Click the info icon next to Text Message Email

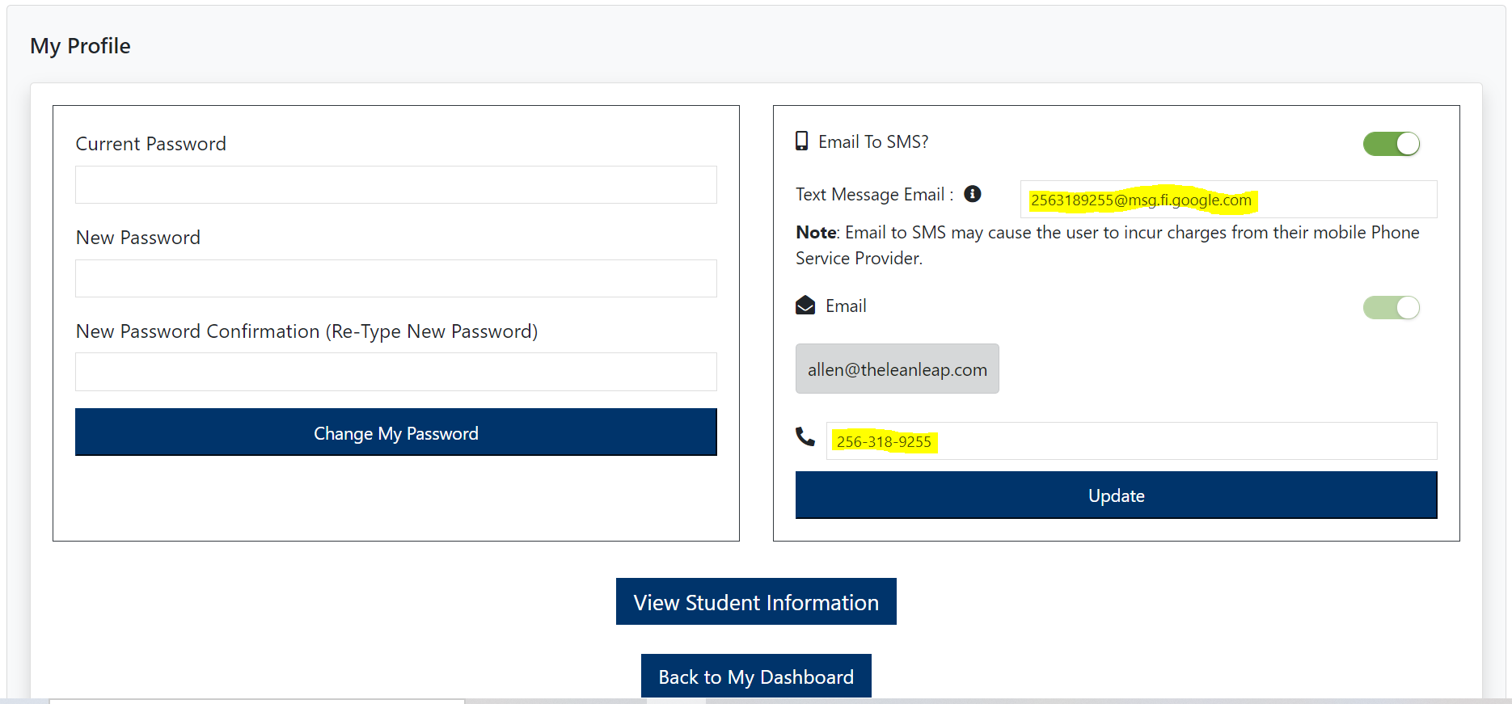pyautogui.click(x=973, y=194)
